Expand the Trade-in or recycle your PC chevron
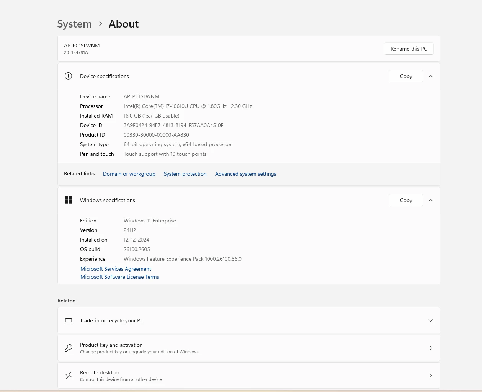482x392 pixels. 431,320
